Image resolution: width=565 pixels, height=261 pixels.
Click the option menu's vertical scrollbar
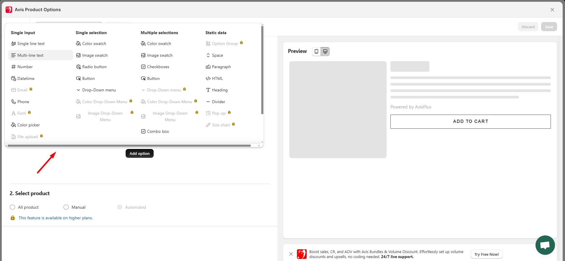pyautogui.click(x=262, y=70)
